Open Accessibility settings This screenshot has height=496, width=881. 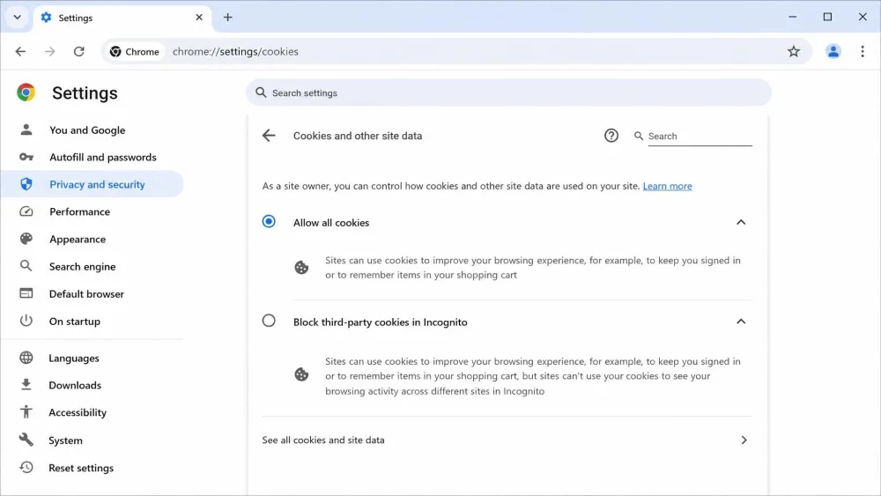pos(78,413)
